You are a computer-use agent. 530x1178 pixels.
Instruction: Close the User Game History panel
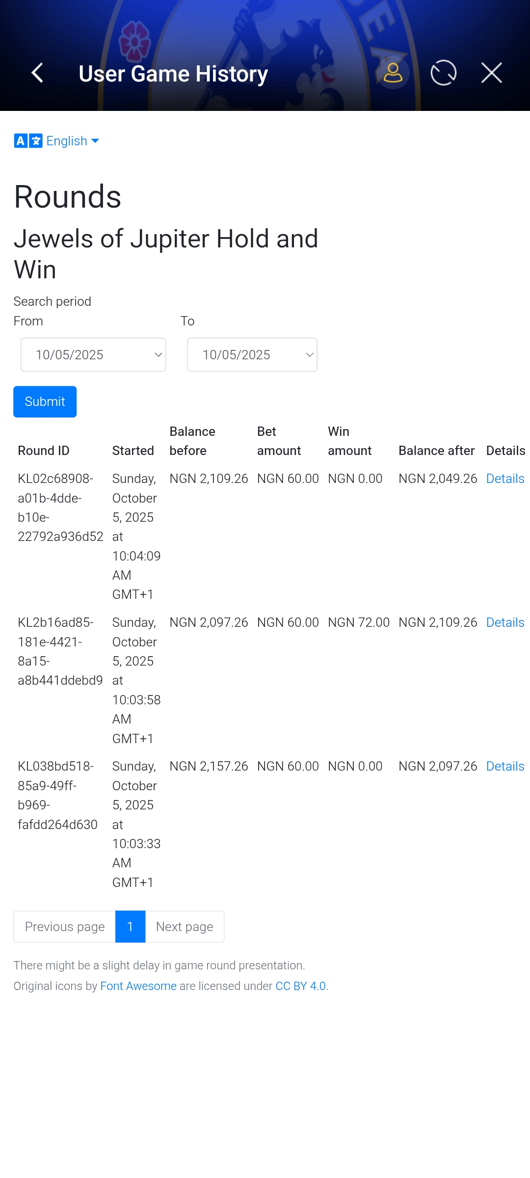point(491,73)
